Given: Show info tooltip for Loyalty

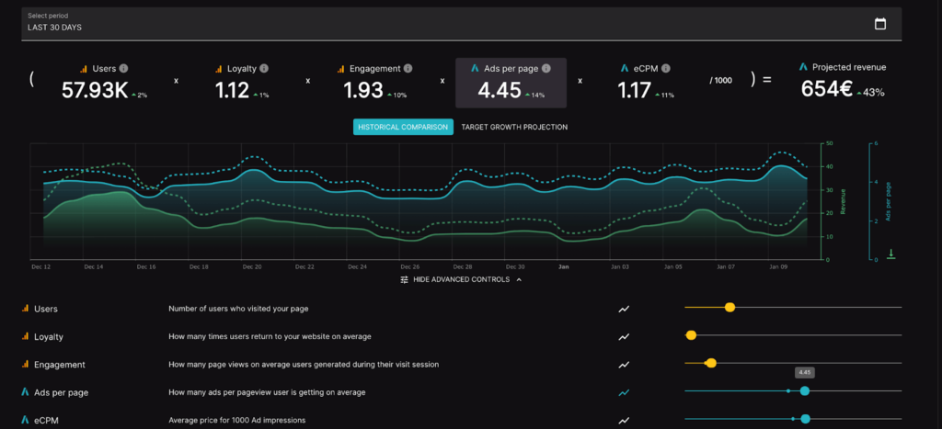Looking at the screenshot, I should point(264,68).
